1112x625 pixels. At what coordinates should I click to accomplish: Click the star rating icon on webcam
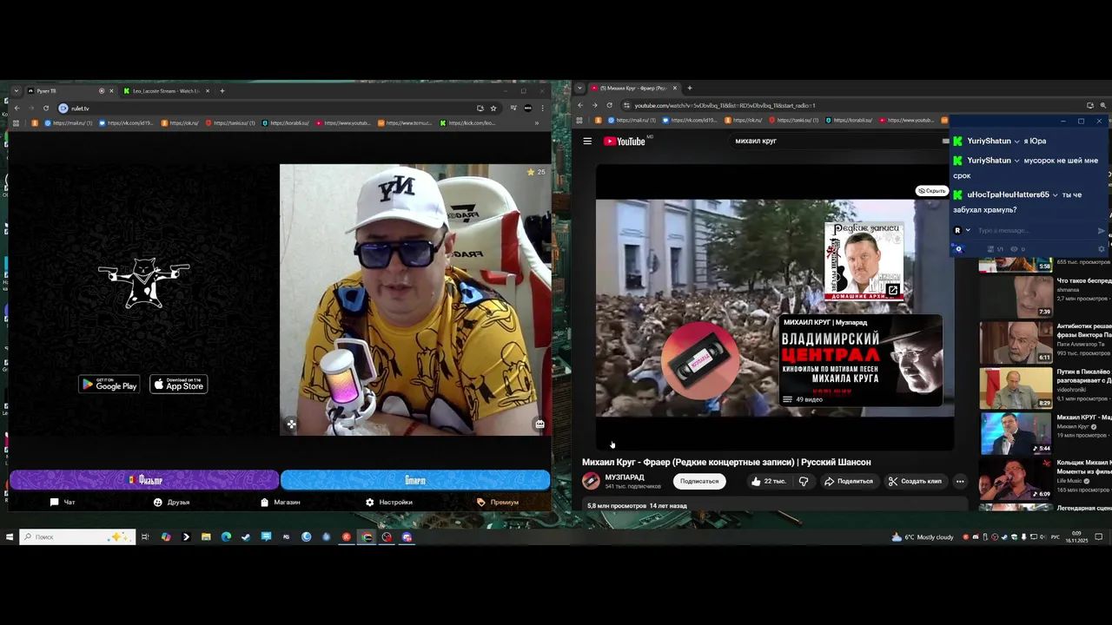coord(531,172)
